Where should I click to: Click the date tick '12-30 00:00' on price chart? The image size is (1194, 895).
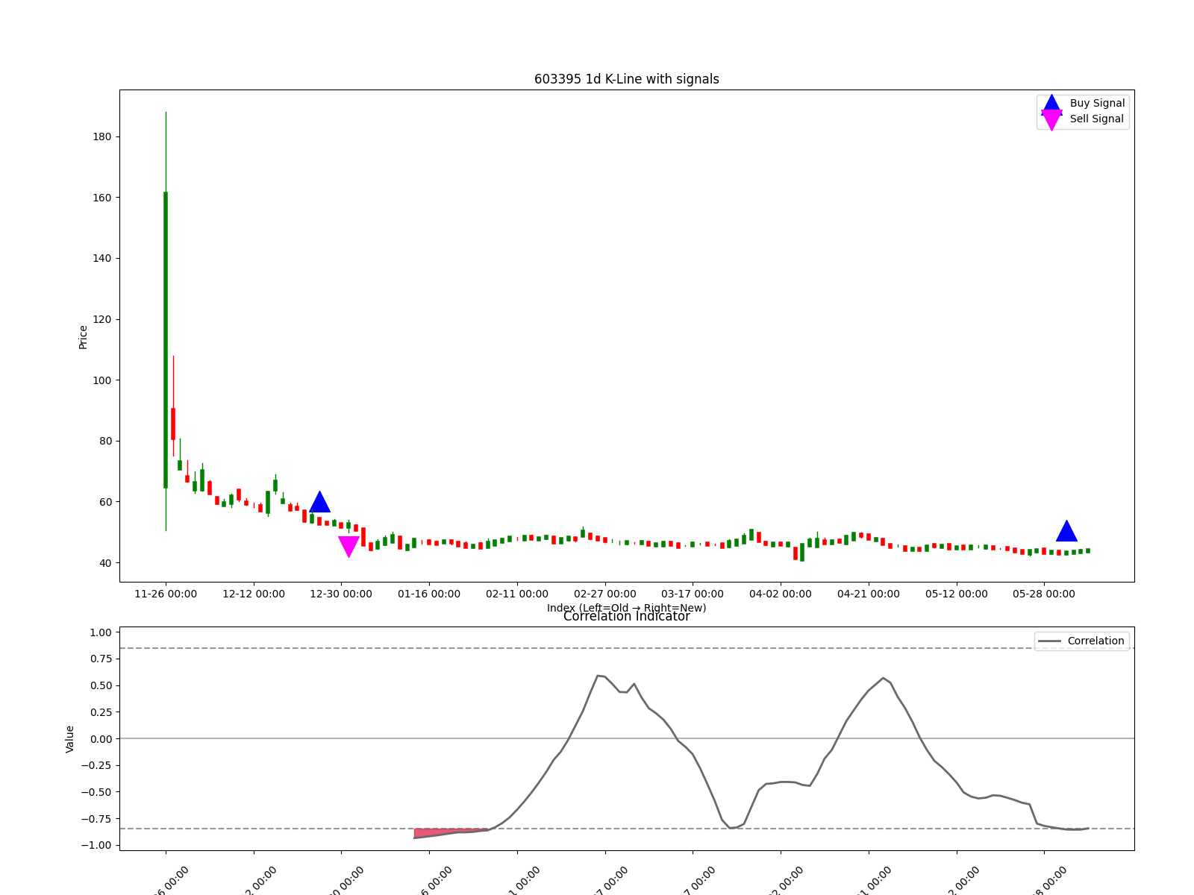tap(341, 594)
